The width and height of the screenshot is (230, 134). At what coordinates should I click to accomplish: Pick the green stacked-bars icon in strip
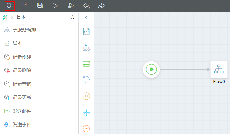pyautogui.click(x=86, y=64)
